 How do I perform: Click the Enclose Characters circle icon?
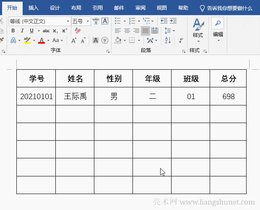105,40
